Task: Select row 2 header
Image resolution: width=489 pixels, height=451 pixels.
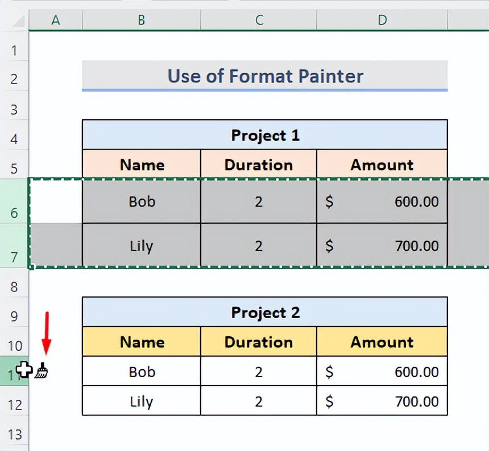Action: 14,76
